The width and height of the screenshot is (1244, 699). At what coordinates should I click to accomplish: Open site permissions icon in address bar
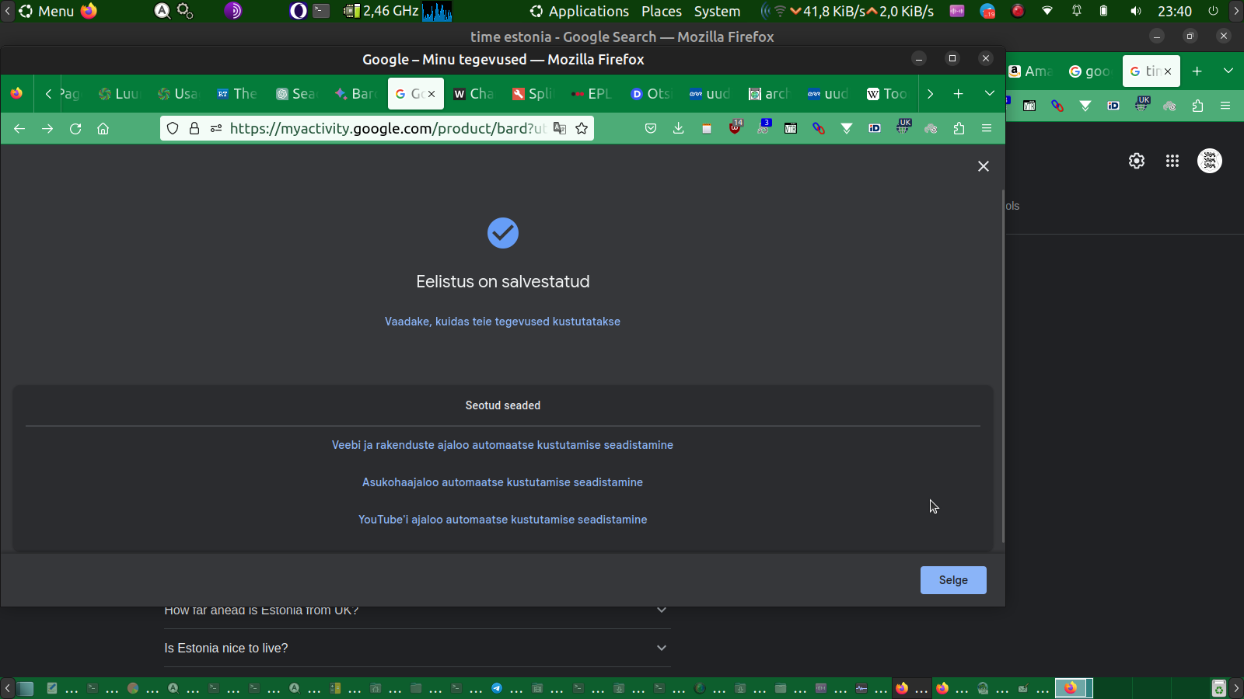click(216, 129)
